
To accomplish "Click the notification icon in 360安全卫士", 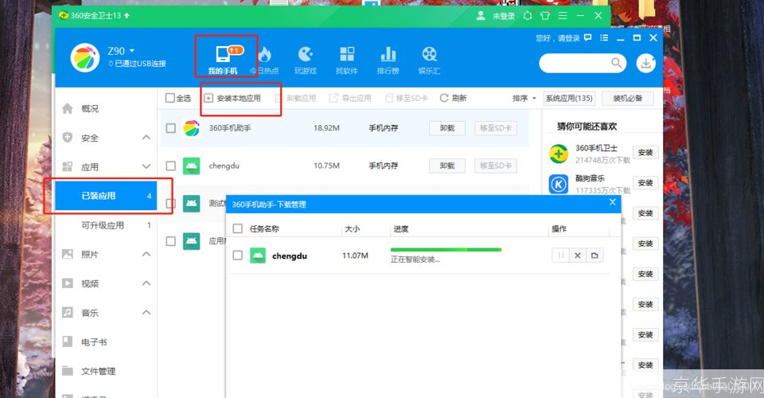I will coord(528,16).
